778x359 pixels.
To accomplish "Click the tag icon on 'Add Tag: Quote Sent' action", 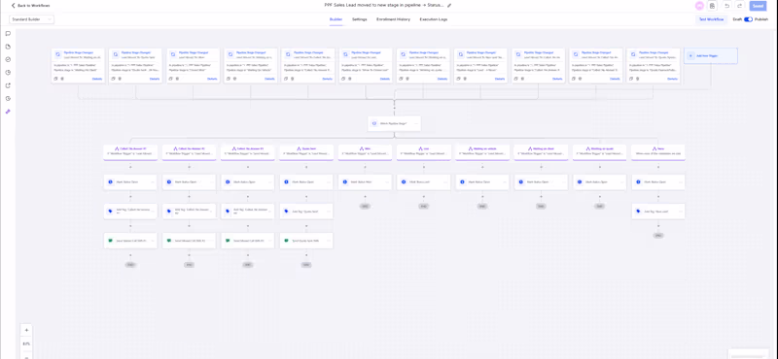I will [286, 212].
